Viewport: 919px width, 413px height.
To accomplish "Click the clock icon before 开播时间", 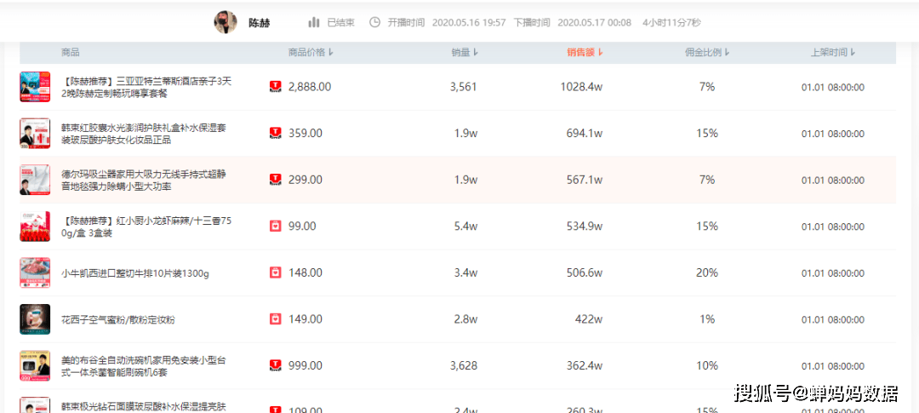I will (374, 22).
